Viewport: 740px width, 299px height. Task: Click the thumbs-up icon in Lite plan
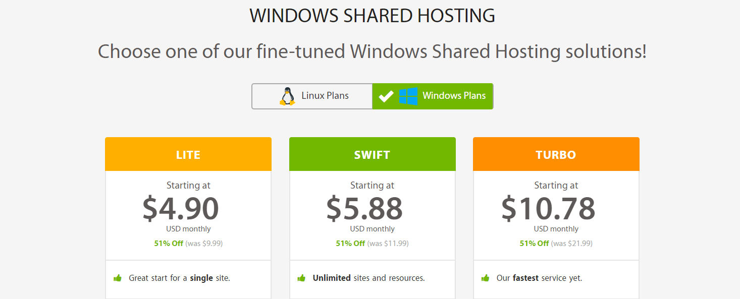(118, 278)
